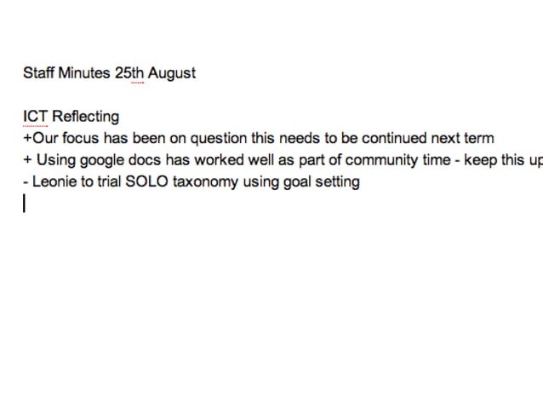Click the word 'setting' ending the last bullet
The image size is (543, 408).
click(338, 182)
